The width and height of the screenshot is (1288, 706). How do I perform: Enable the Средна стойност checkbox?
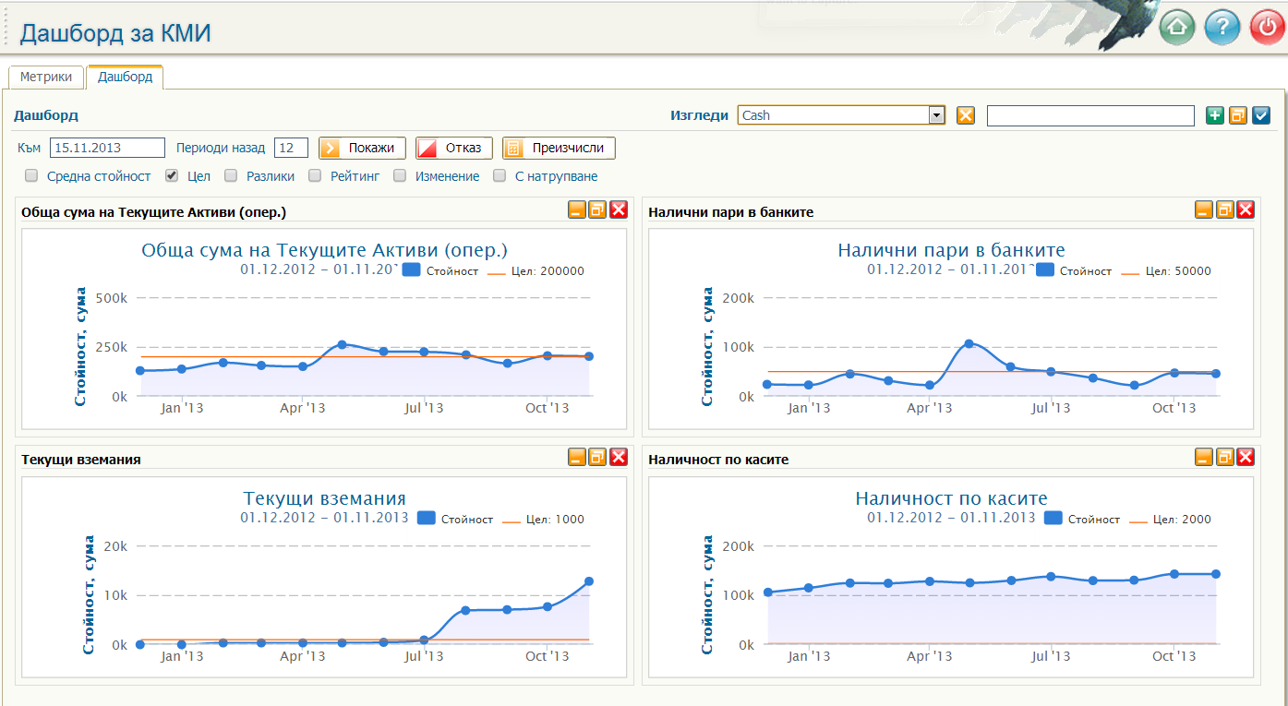point(31,175)
